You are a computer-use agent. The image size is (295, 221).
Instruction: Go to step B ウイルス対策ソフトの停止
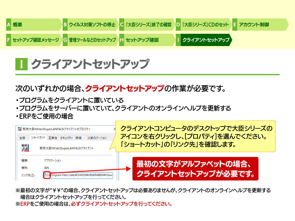coord(91,25)
